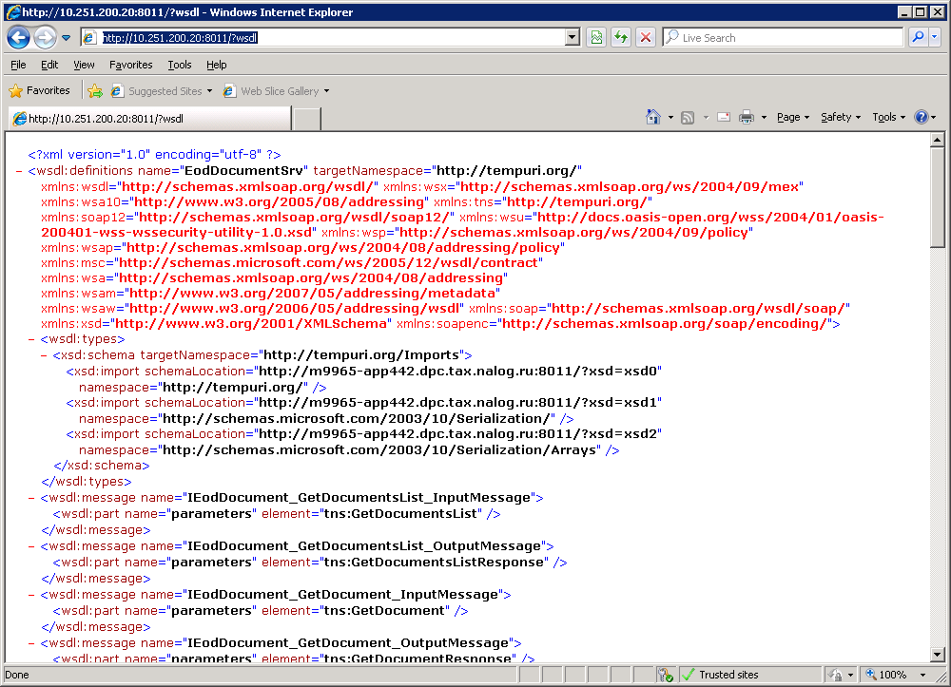Click the Suggested Sites link
This screenshot has height=687, width=951.
pyautogui.click(x=165, y=91)
